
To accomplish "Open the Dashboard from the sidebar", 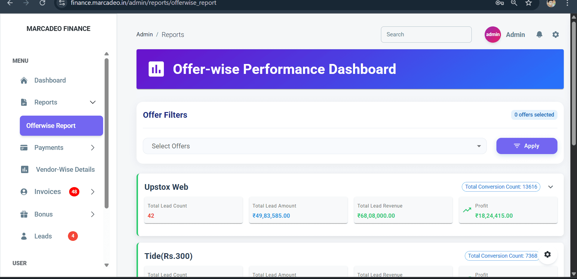I will (24, 80).
